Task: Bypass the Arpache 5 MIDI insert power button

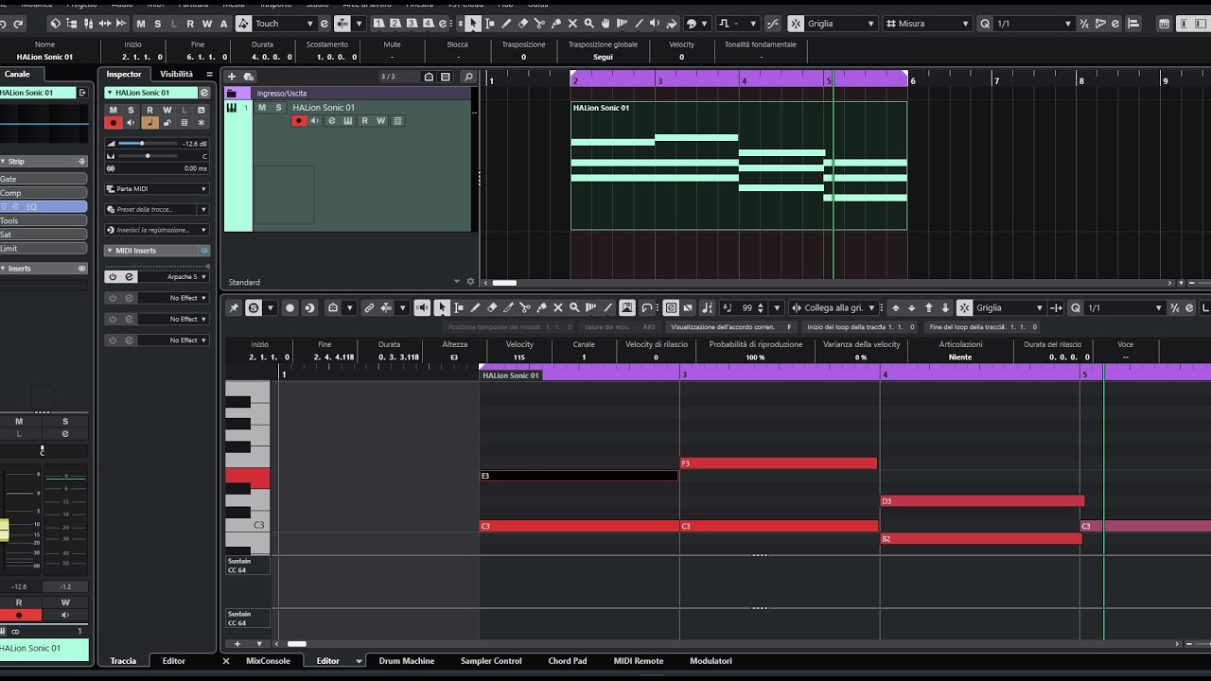Action: [113, 277]
